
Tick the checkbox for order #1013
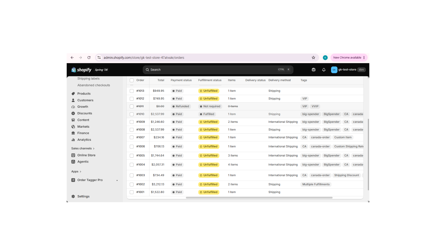[132, 91]
